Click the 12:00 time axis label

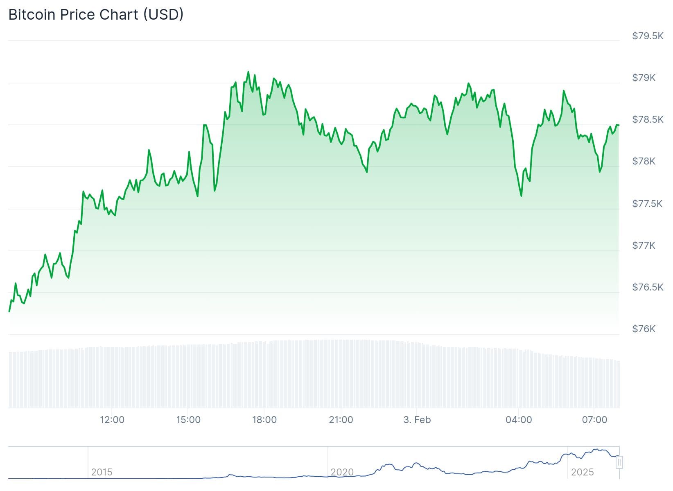(112, 420)
